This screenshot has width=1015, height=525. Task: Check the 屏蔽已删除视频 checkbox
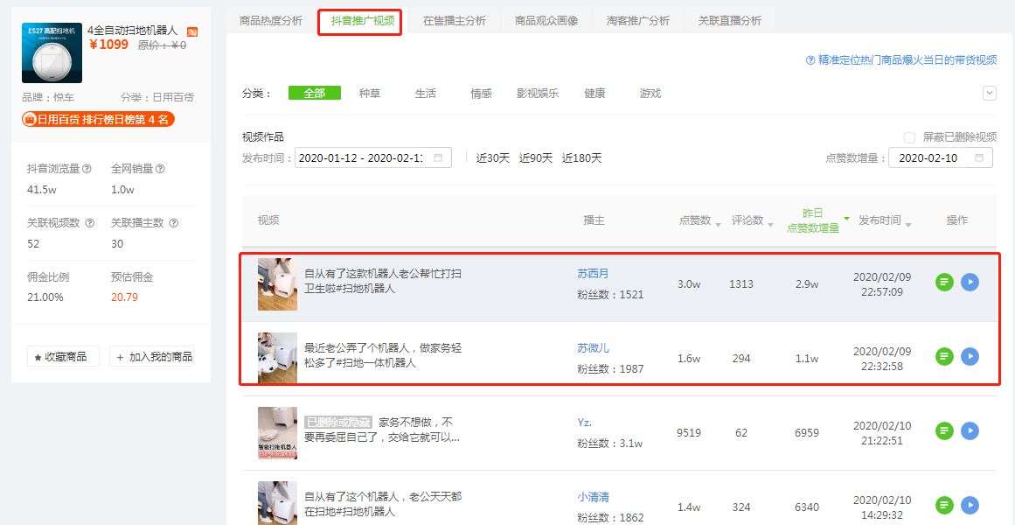(x=909, y=137)
